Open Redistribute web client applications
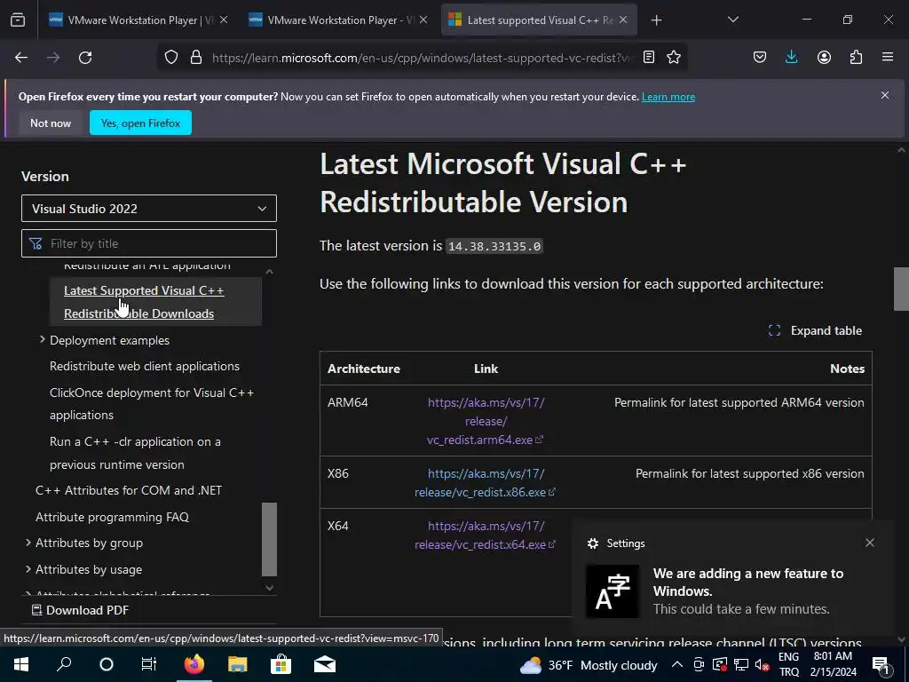The height and width of the screenshot is (682, 909). pyautogui.click(x=145, y=367)
